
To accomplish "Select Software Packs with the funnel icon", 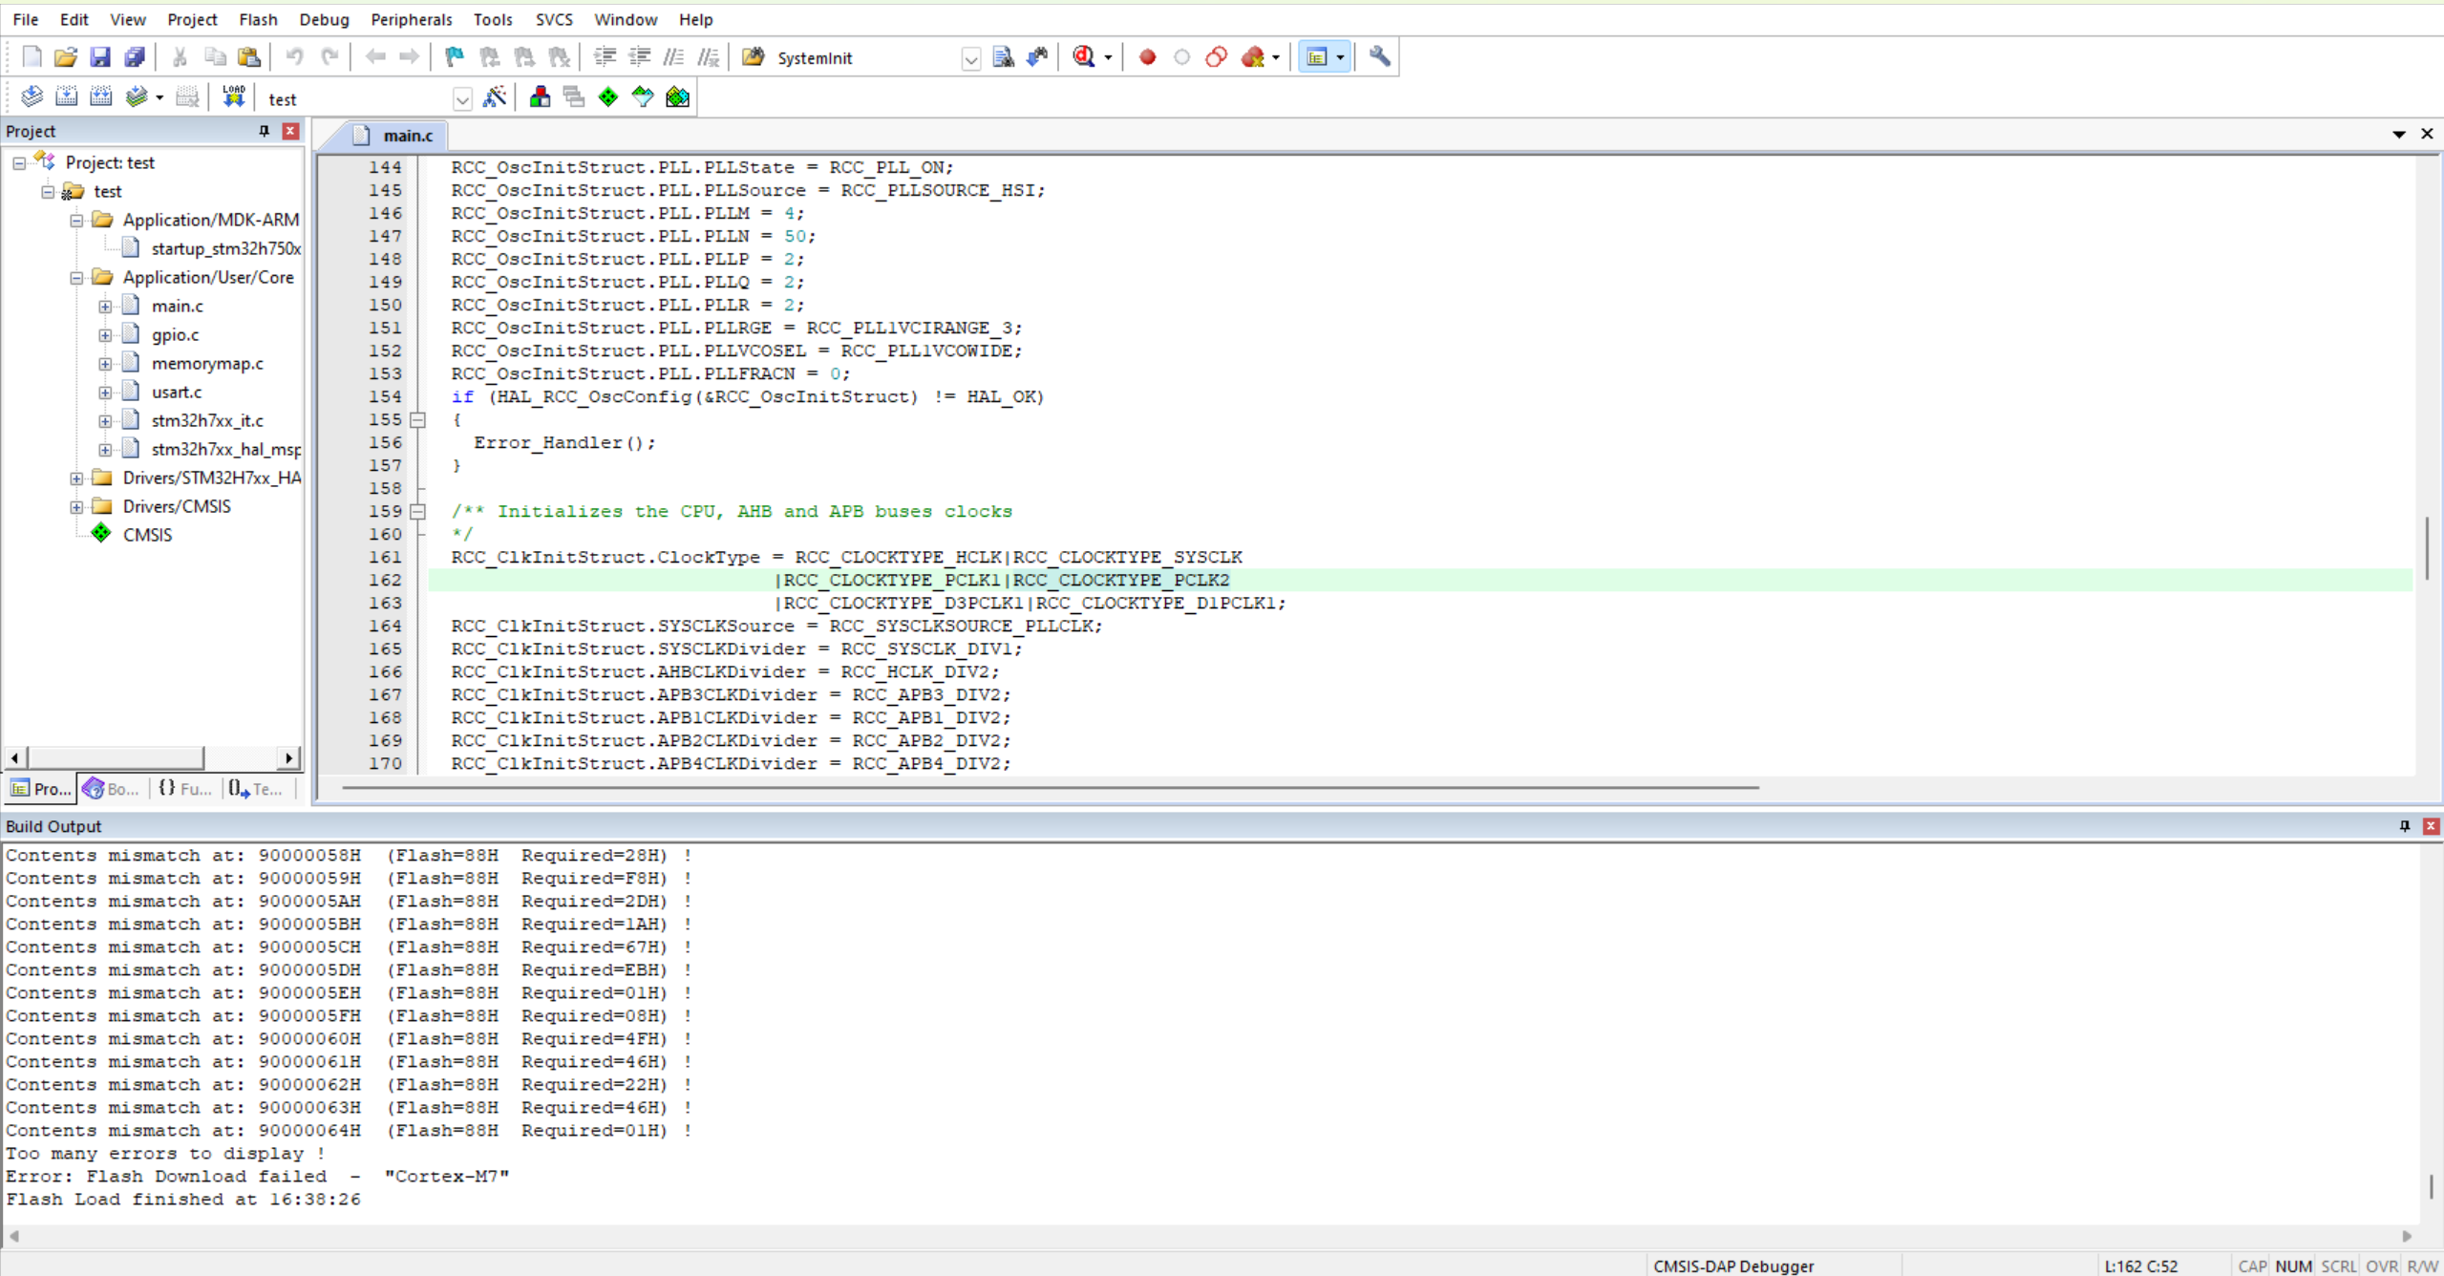I will click(643, 97).
